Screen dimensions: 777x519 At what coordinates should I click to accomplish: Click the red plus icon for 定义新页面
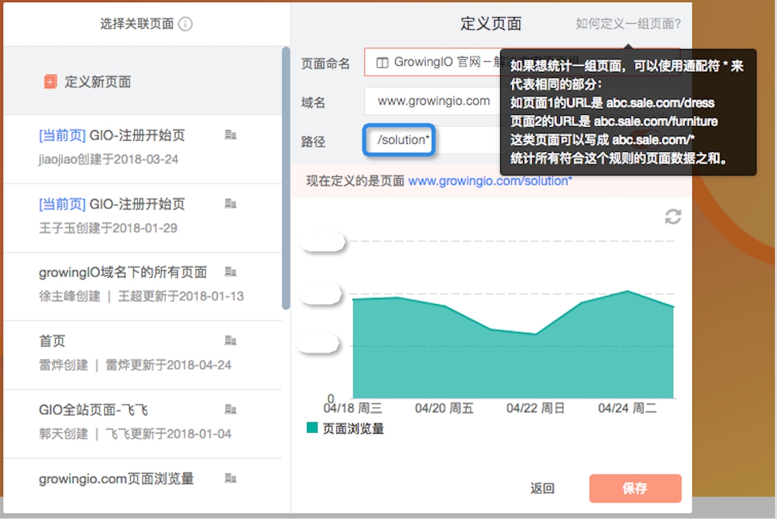point(51,82)
